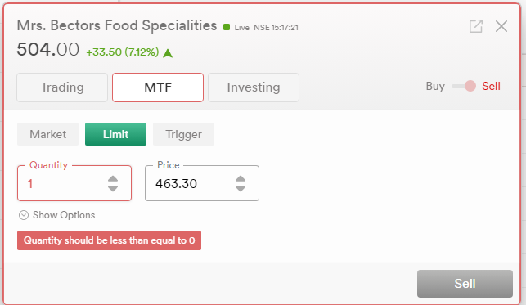The width and height of the screenshot is (526, 305).
Task: Decrease Quantity using down arrow
Action: click(x=113, y=188)
